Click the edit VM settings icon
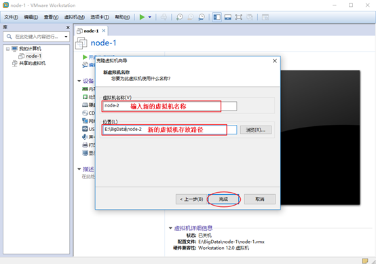The width and height of the screenshot is (376, 264). point(85,64)
